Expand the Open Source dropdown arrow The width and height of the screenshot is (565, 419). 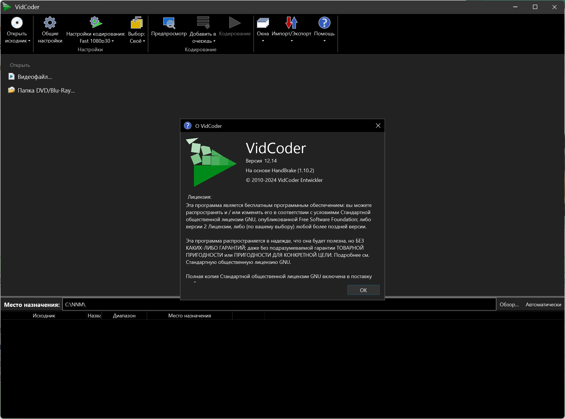29,41
